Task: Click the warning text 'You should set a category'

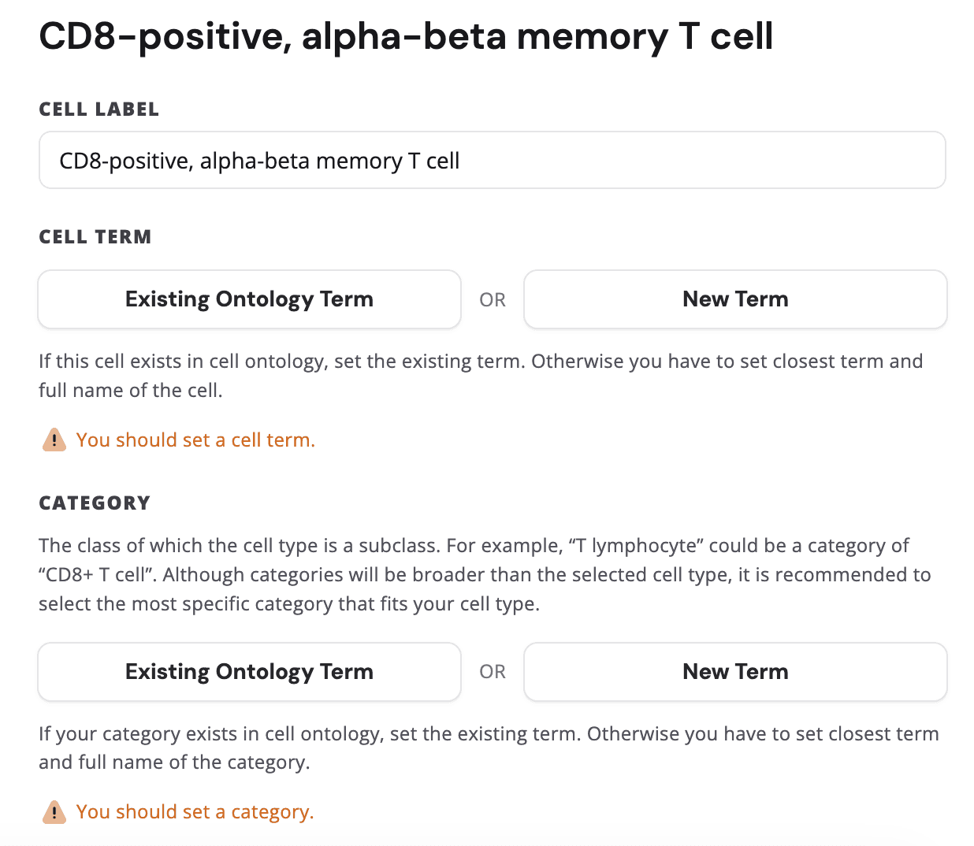Action: coord(195,811)
